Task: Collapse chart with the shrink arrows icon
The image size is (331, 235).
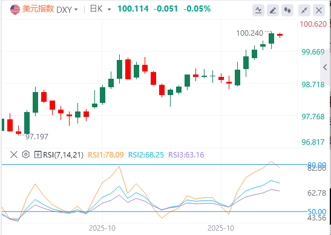Action: coord(304,10)
